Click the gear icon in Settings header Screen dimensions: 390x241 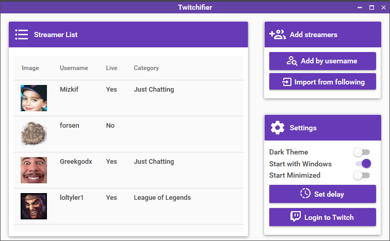278,128
